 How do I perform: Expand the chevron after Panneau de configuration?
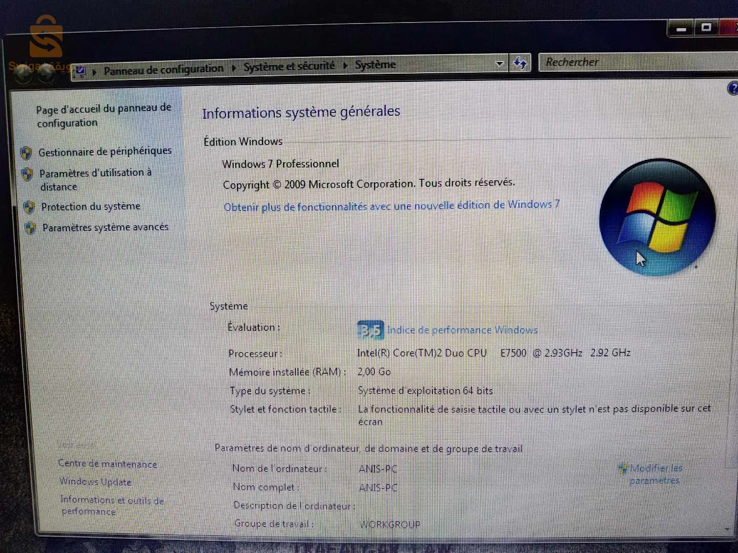(234, 68)
